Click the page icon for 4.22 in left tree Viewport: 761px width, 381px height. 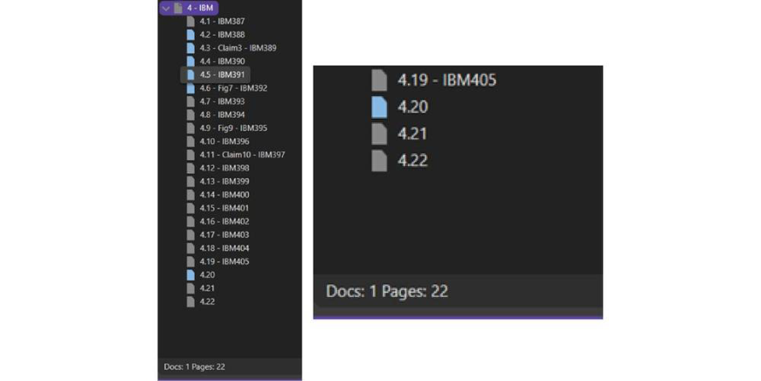point(190,301)
